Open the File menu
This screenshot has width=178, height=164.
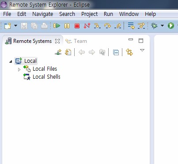(7, 14)
